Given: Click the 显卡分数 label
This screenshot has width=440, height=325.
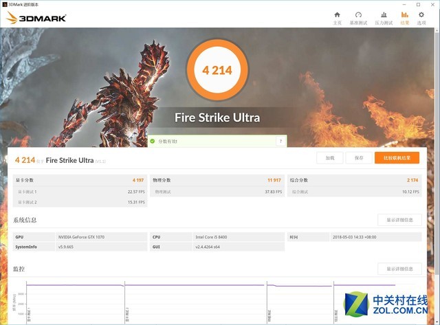Looking at the screenshot, I should [25, 180].
